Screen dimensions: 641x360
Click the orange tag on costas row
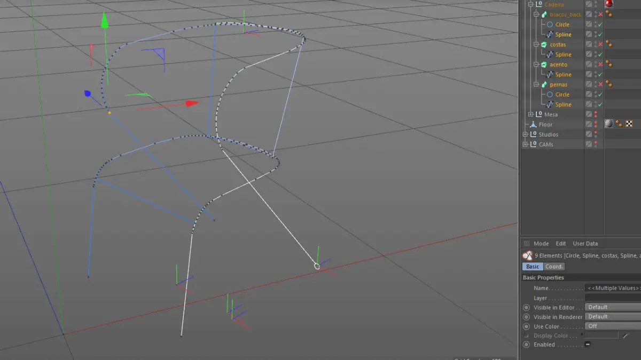(x=608, y=44)
